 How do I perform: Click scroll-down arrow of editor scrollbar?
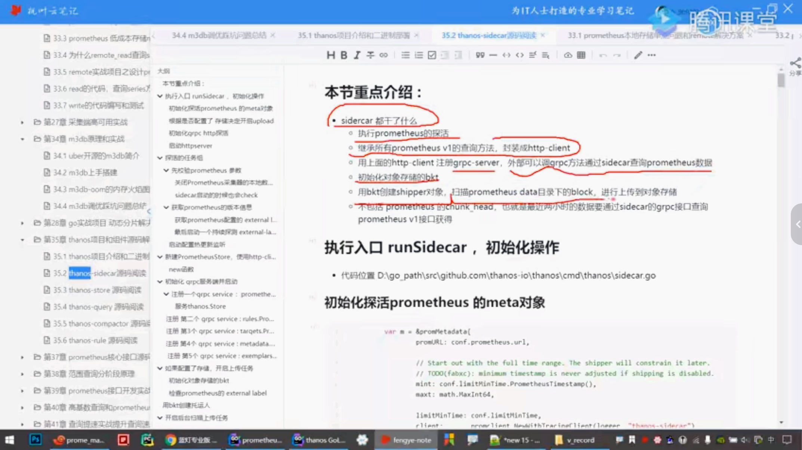[781, 422]
